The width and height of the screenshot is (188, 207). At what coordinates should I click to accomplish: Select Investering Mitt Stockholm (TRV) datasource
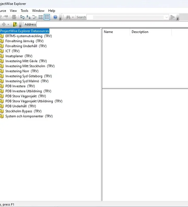click(x=30, y=66)
